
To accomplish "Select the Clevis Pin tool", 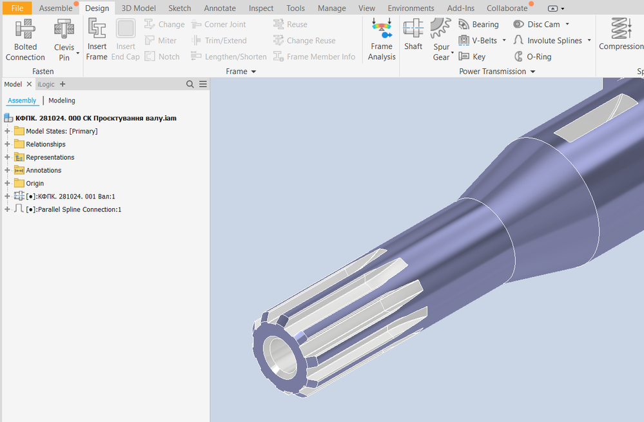I will click(64, 40).
